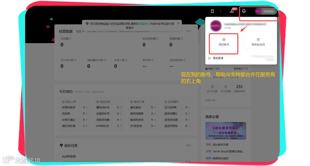
Task: Open the TikTok Shop托管模式商家 article
Action: (229, 152)
